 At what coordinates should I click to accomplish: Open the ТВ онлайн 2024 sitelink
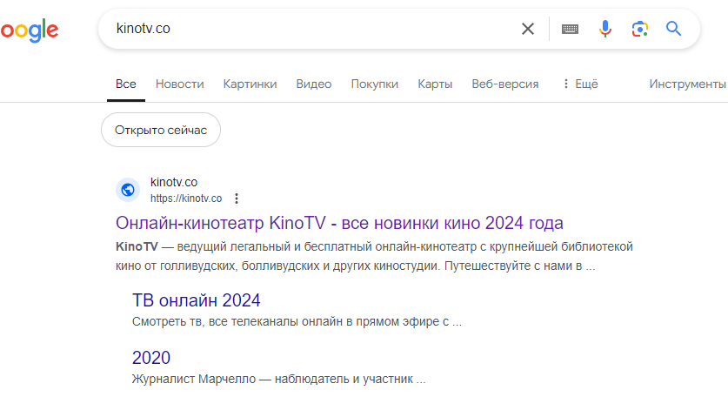pos(196,300)
